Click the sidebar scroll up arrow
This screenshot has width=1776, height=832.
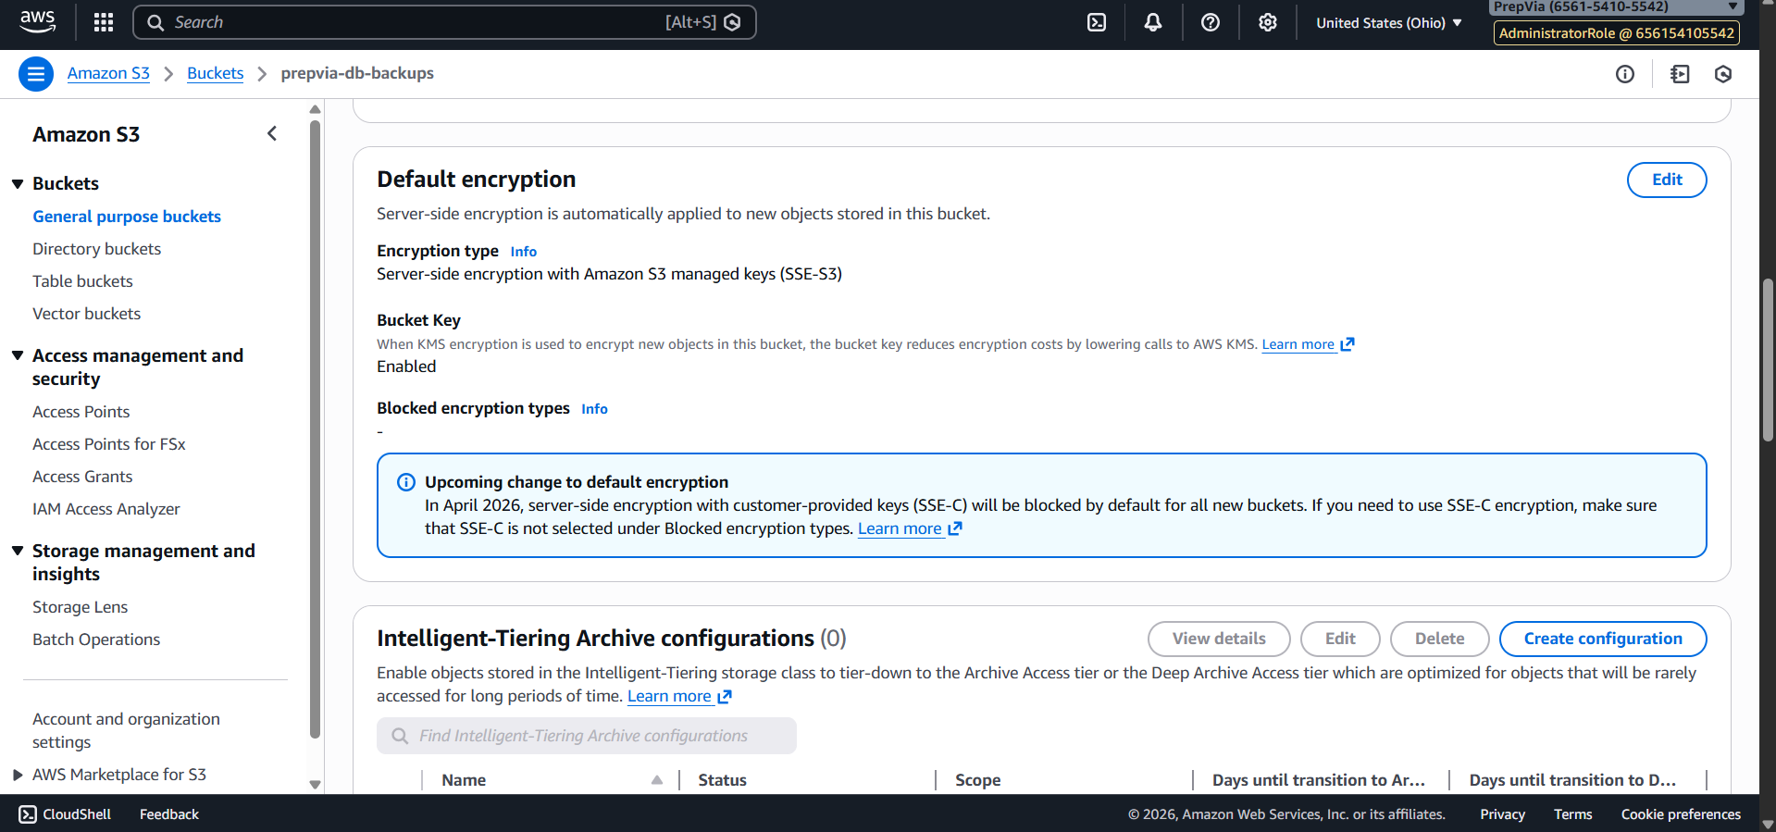[x=315, y=109]
